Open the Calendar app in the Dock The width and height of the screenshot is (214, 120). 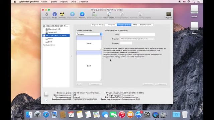[71, 115]
